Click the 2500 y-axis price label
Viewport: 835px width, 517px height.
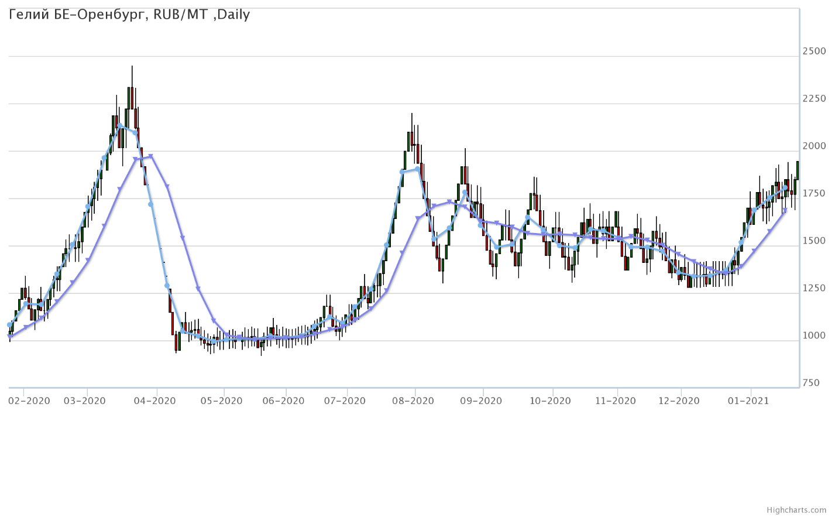pos(814,52)
